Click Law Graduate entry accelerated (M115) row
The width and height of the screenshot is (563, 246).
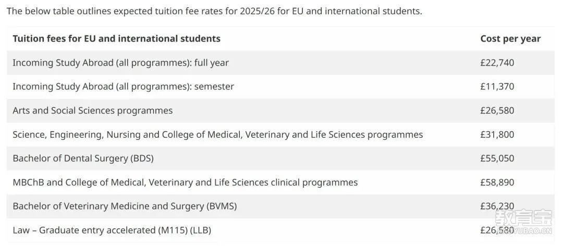pos(280,230)
